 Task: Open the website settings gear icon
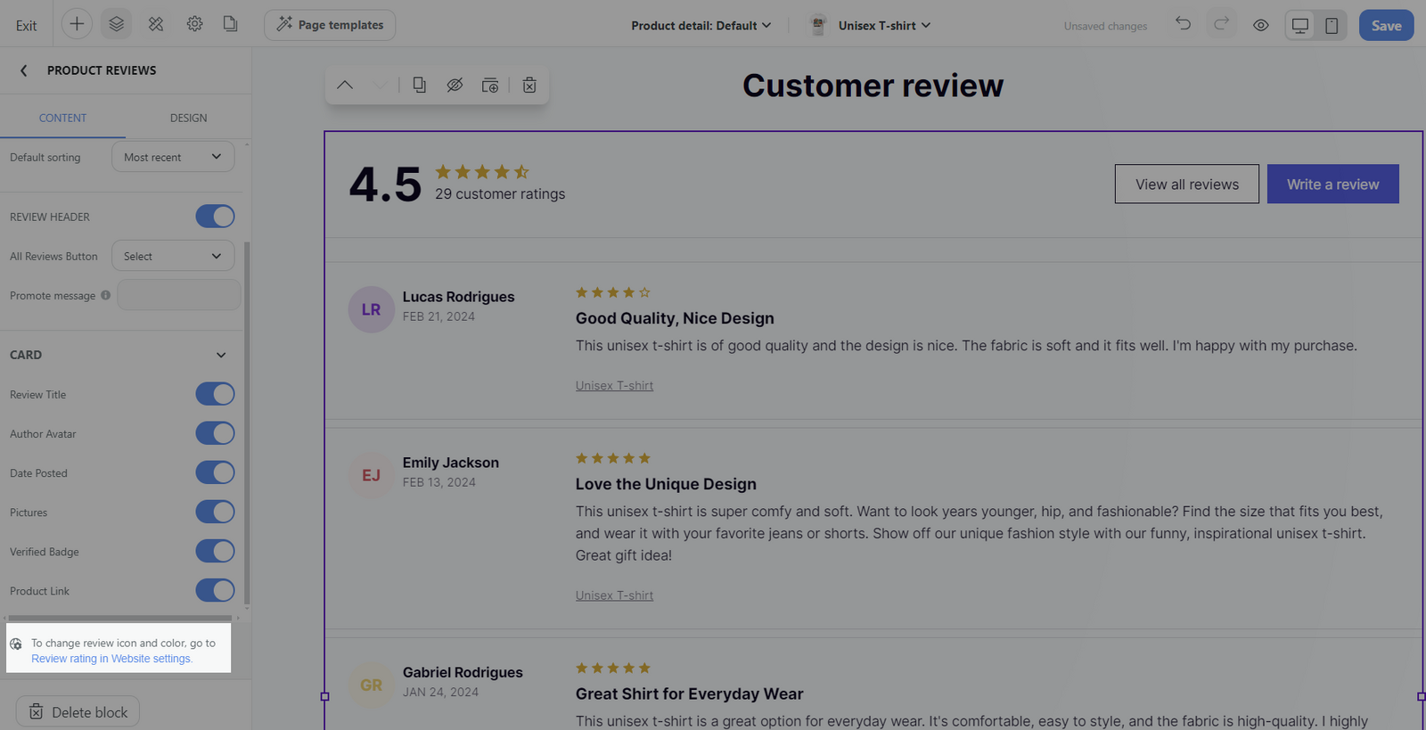(194, 24)
